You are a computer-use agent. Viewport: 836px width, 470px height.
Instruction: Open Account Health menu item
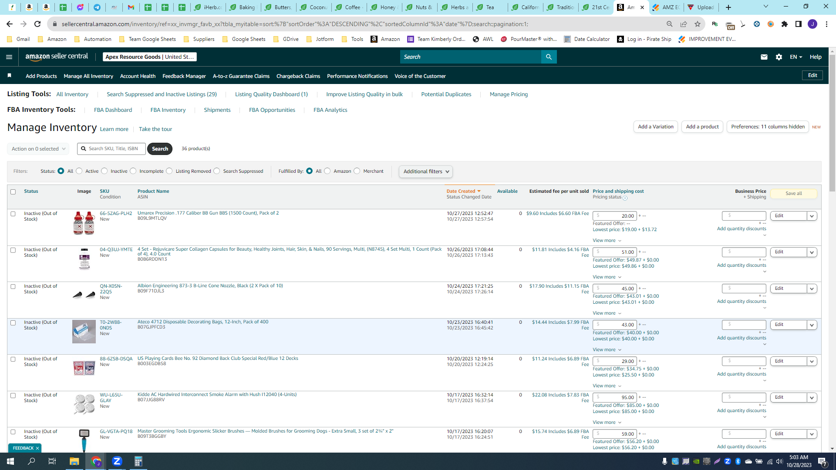138,76
